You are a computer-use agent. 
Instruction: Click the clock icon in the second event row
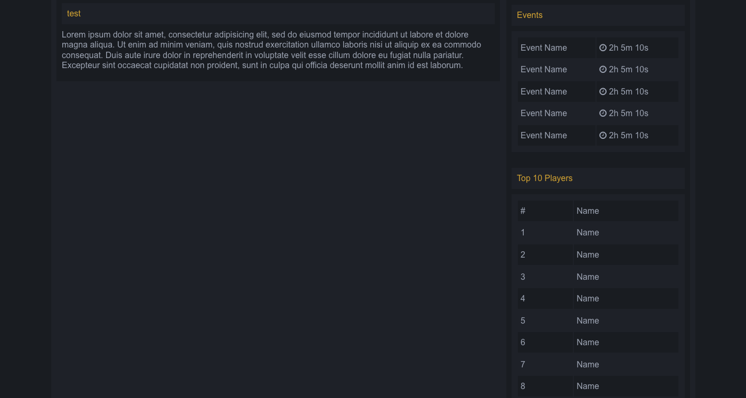pyautogui.click(x=603, y=69)
